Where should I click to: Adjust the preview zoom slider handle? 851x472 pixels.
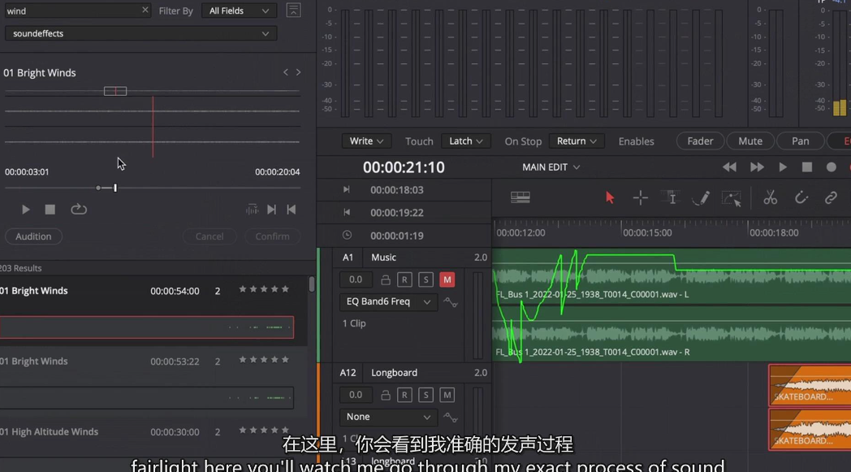pos(115,188)
